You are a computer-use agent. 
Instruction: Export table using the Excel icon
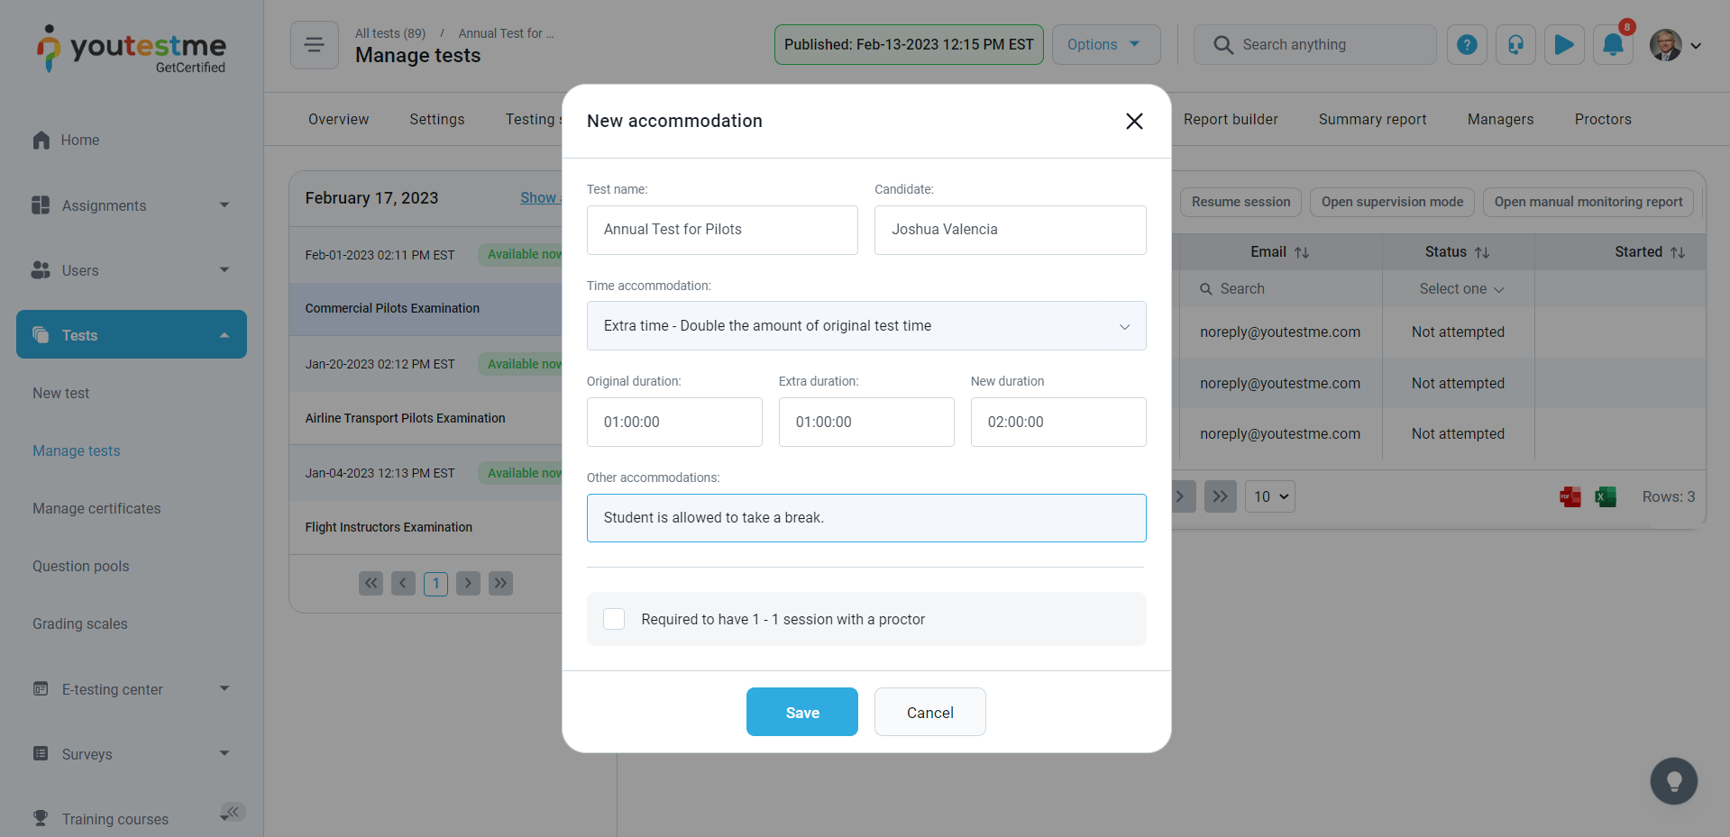pyautogui.click(x=1605, y=496)
